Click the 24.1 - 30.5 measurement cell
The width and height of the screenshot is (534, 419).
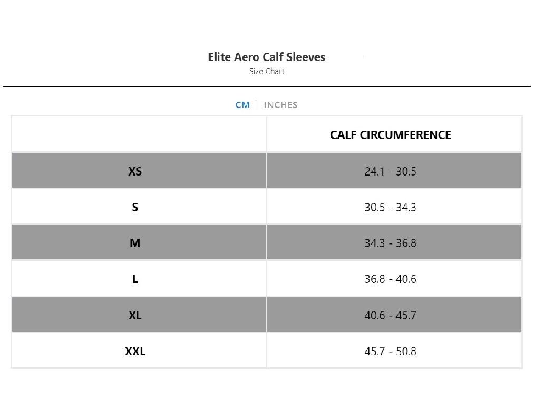pos(390,171)
